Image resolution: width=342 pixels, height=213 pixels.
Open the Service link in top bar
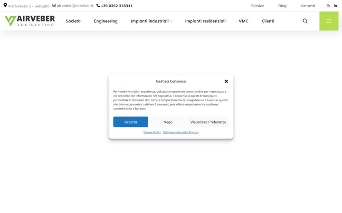tap(257, 6)
